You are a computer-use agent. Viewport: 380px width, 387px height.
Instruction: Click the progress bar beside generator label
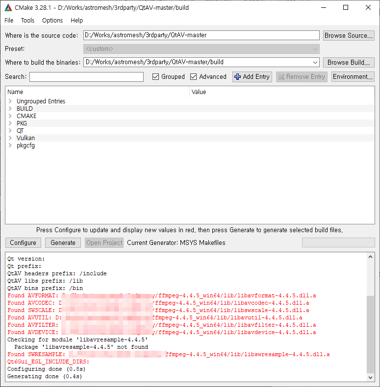pos(338,242)
